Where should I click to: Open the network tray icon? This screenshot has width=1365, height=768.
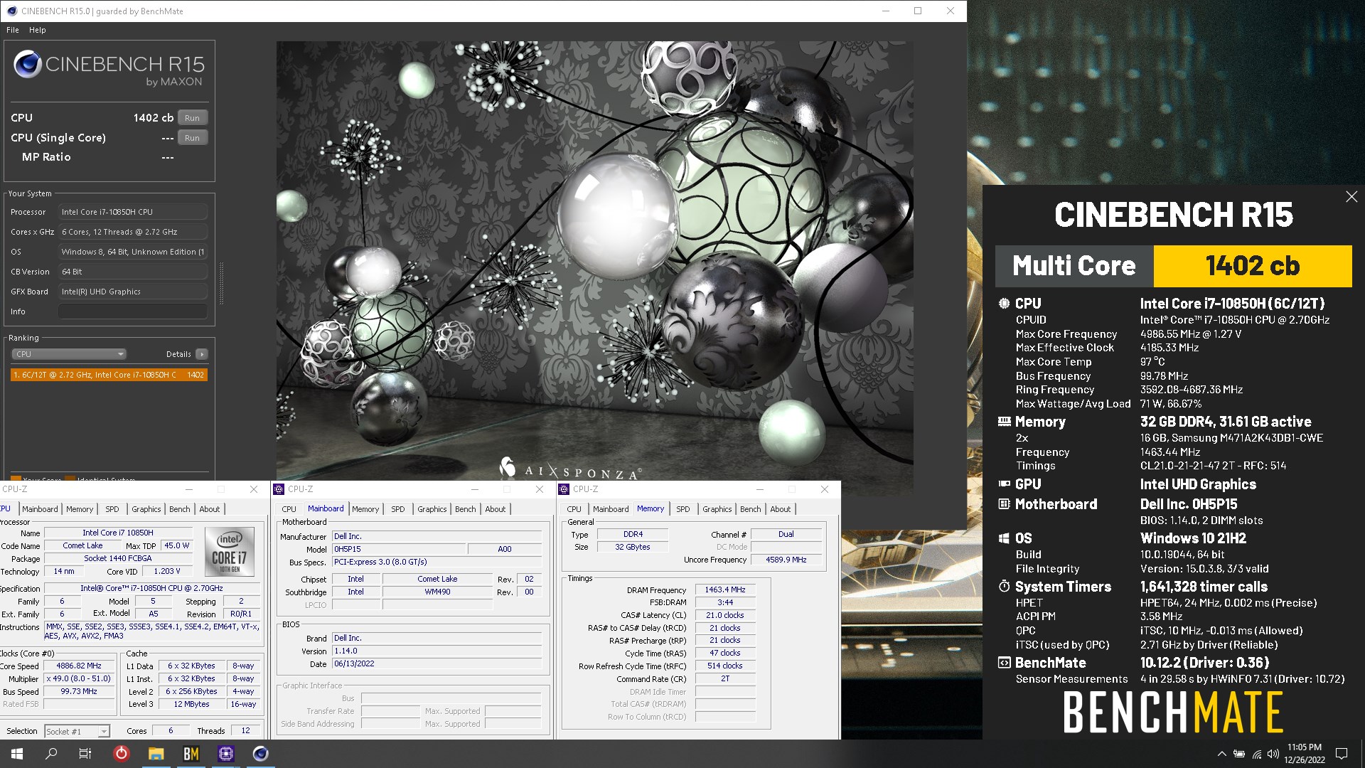pyautogui.click(x=1257, y=754)
